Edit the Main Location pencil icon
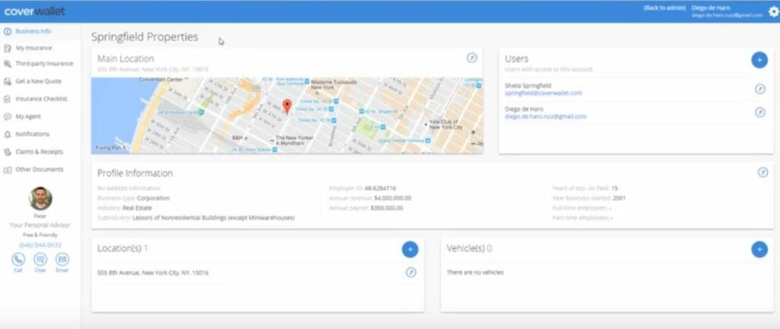Image resolution: width=780 pixels, height=329 pixels. [472, 58]
